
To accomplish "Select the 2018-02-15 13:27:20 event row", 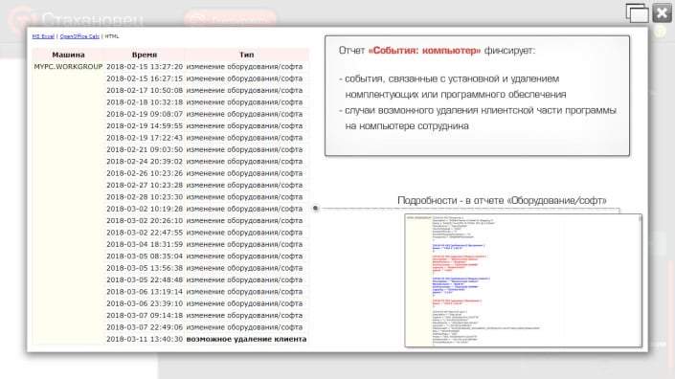I will coord(170,67).
